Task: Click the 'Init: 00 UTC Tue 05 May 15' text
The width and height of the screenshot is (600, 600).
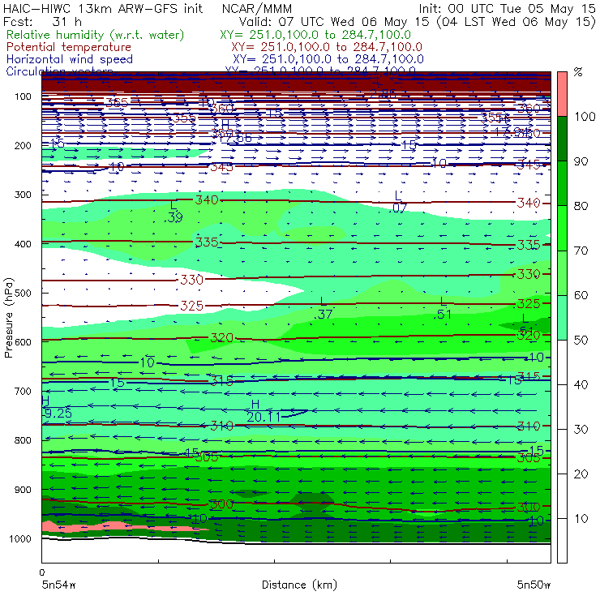Action: [507, 8]
